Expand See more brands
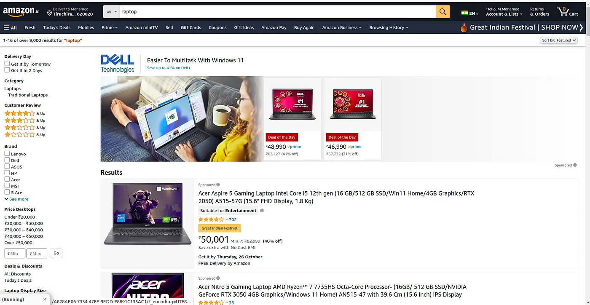Viewport: 590px width, 305px height. (x=16, y=199)
